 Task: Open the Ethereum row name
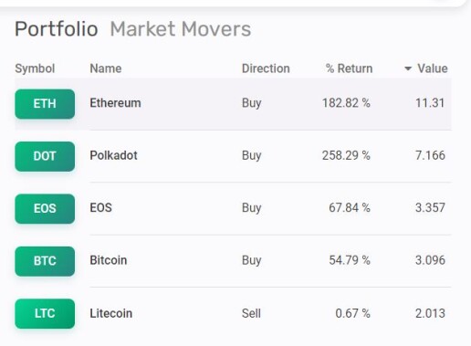115,103
